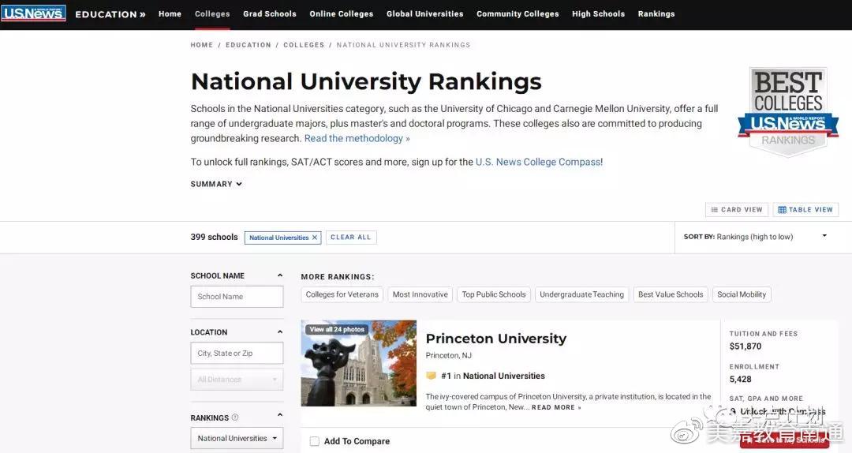Collapse the Location filter section

tap(279, 332)
